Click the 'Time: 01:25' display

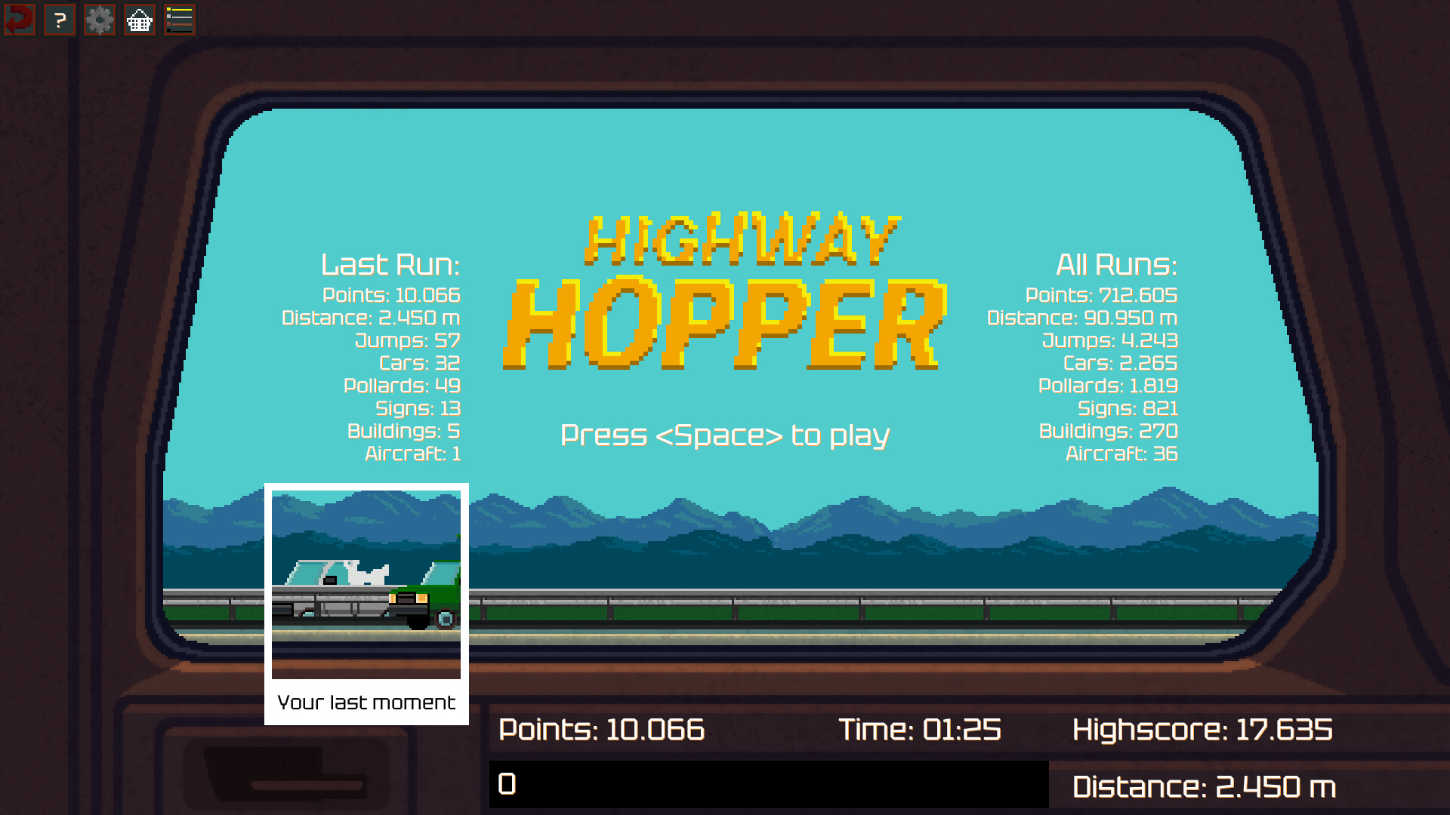920,730
